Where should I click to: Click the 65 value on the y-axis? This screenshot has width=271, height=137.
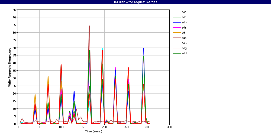(14, 25)
